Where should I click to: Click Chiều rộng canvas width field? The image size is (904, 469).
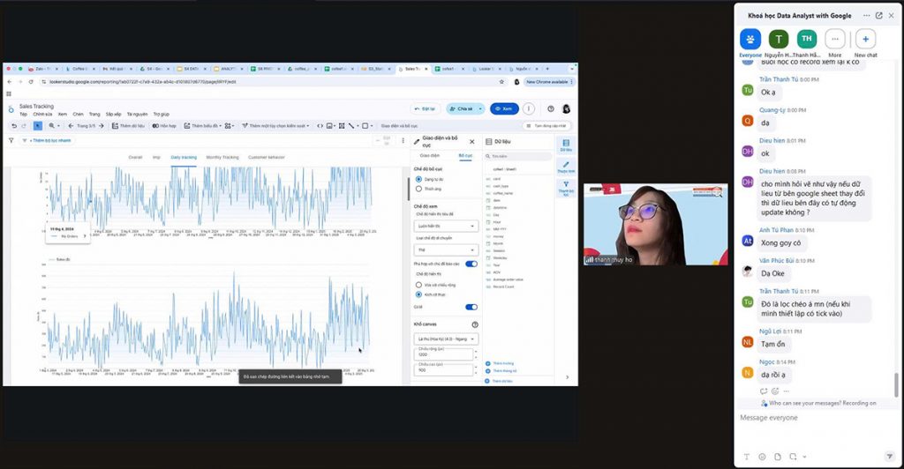point(444,353)
